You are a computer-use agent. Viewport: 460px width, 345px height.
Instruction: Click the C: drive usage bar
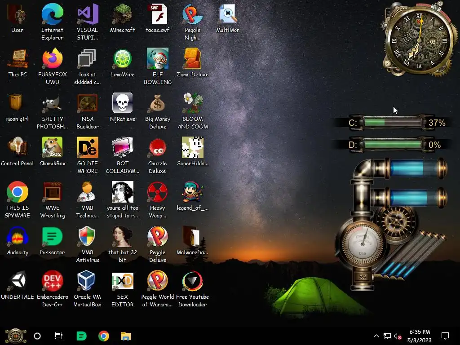[393, 122]
